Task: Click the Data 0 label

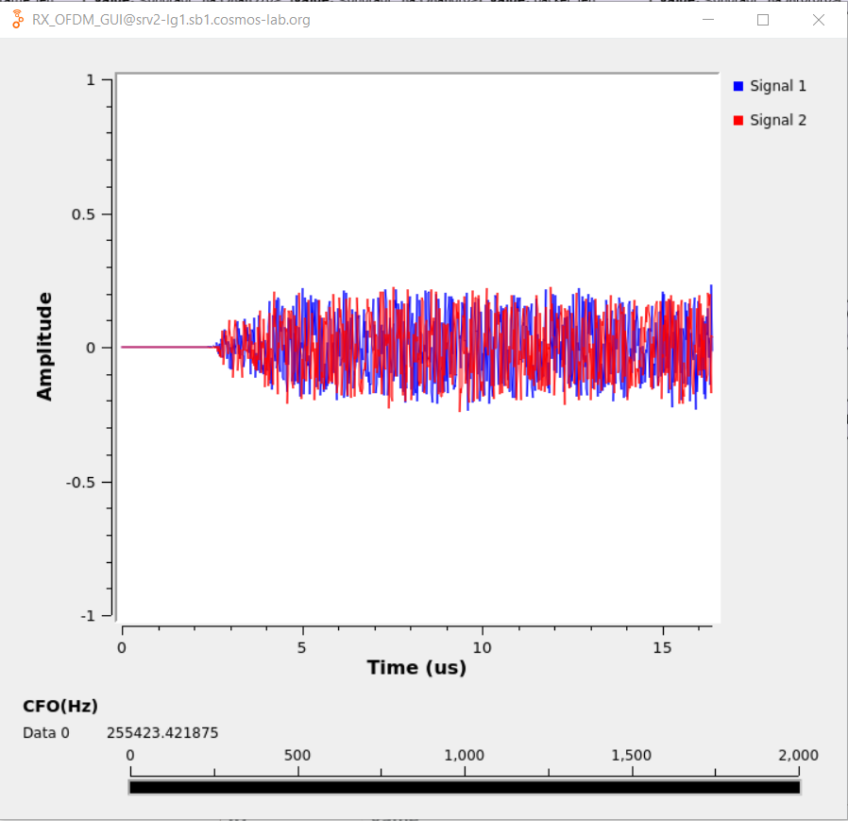Action: pos(46,732)
